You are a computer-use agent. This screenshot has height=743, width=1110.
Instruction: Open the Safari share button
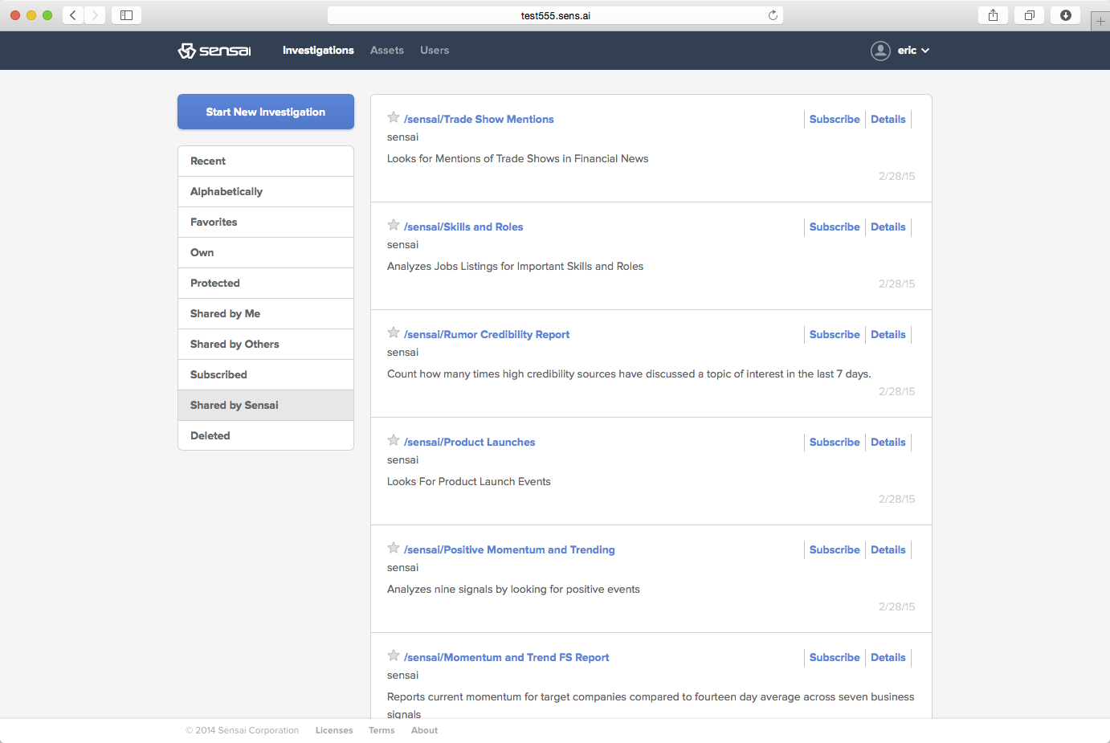[x=993, y=15]
